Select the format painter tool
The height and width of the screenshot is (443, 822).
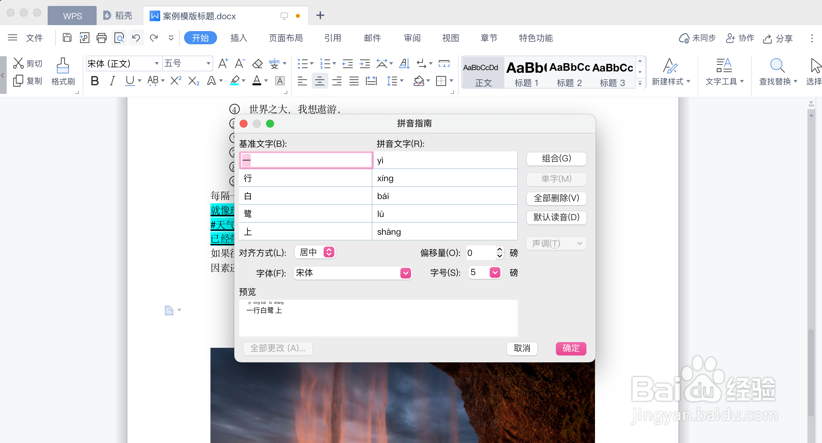(x=63, y=71)
